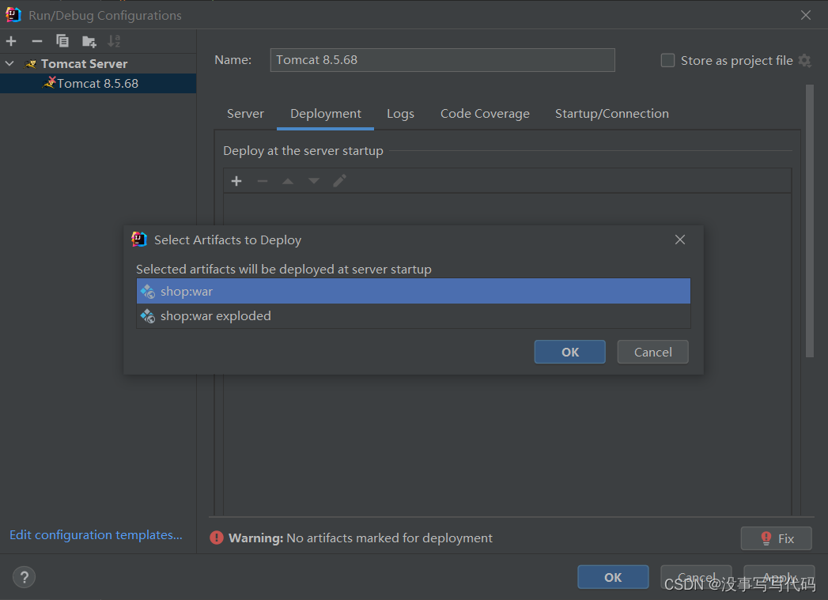Image resolution: width=828 pixels, height=600 pixels.
Task: Switch to the Deployment tab
Action: click(325, 114)
